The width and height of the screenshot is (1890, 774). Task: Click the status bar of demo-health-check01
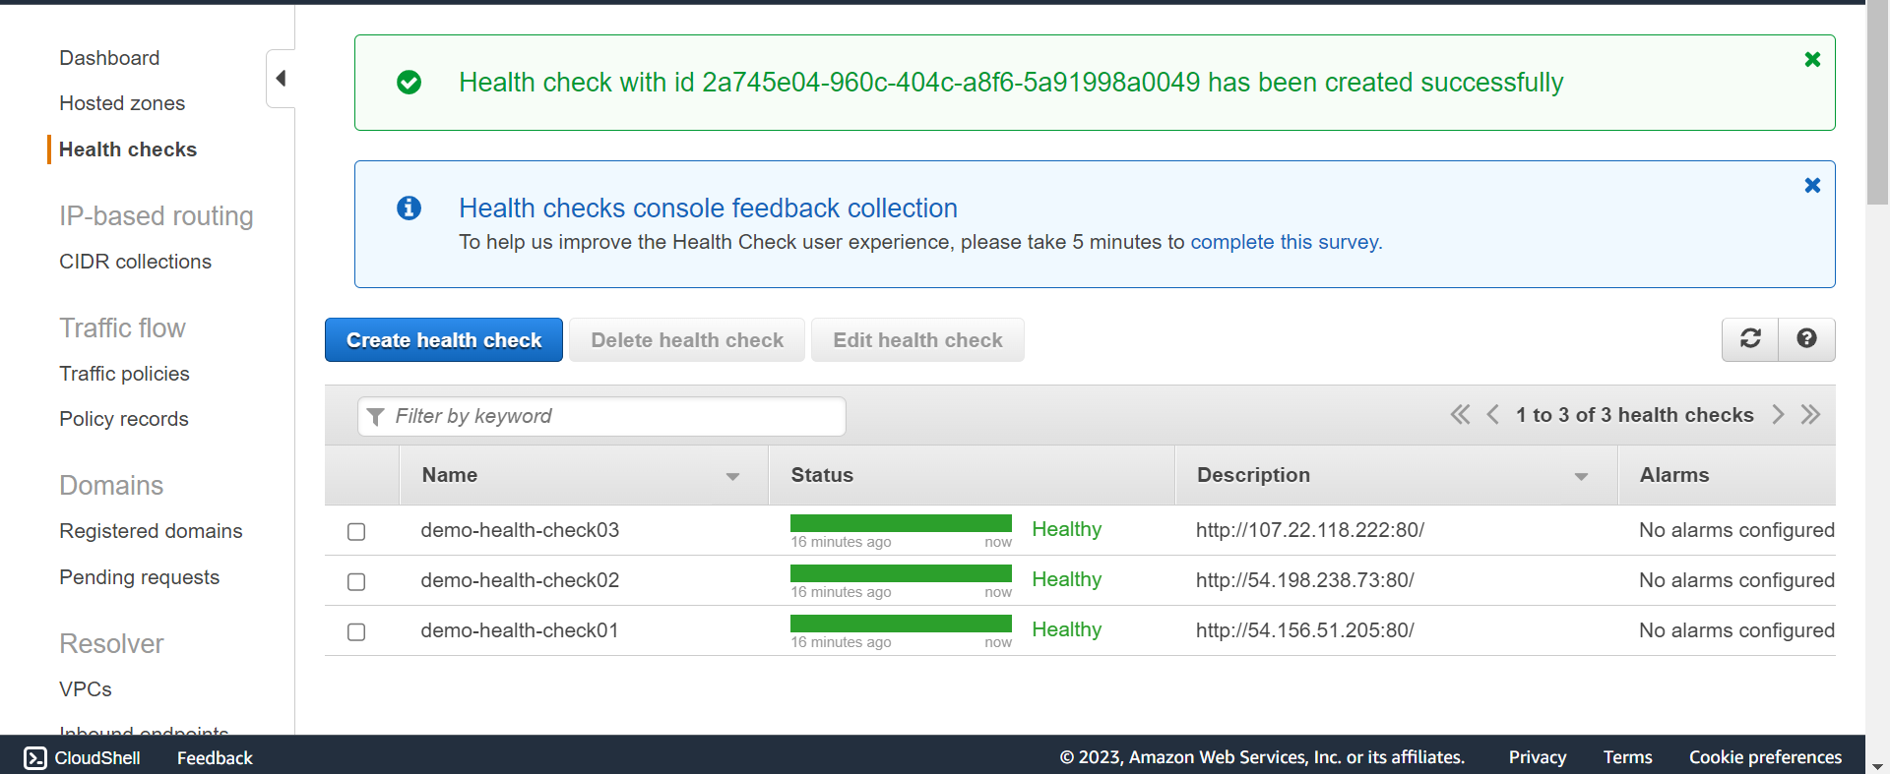(x=901, y=625)
